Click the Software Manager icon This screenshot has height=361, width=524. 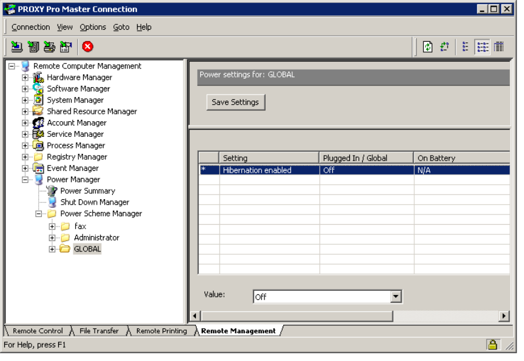pyautogui.click(x=38, y=89)
